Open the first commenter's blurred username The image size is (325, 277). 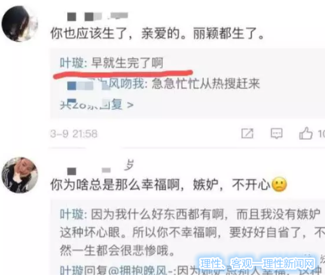pyautogui.click(x=98, y=17)
